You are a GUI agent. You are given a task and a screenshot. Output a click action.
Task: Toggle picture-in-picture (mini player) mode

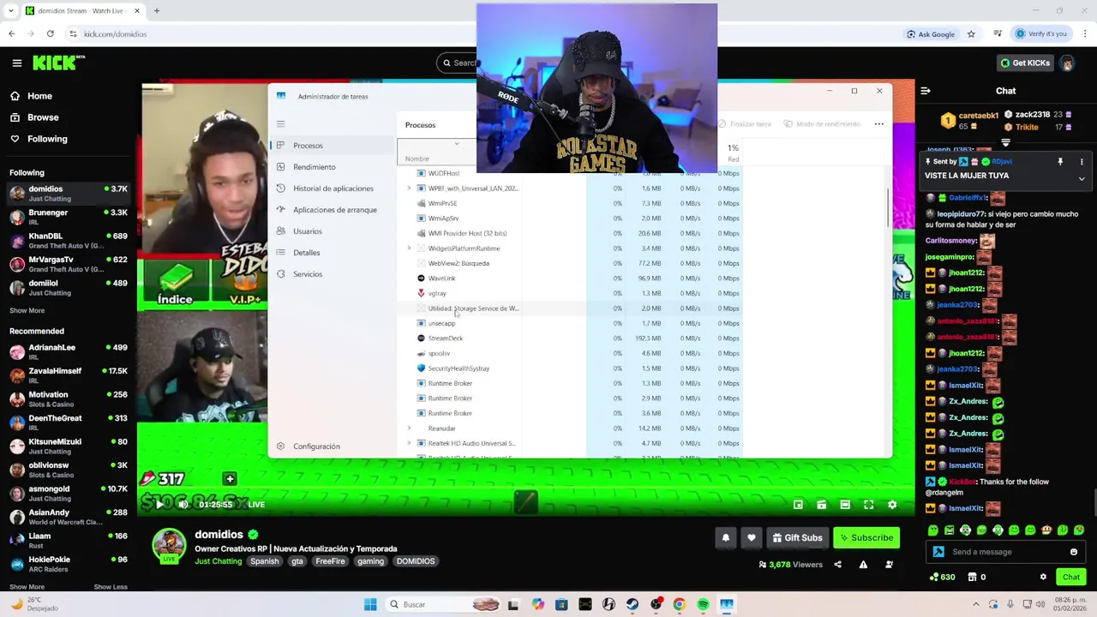click(x=799, y=505)
